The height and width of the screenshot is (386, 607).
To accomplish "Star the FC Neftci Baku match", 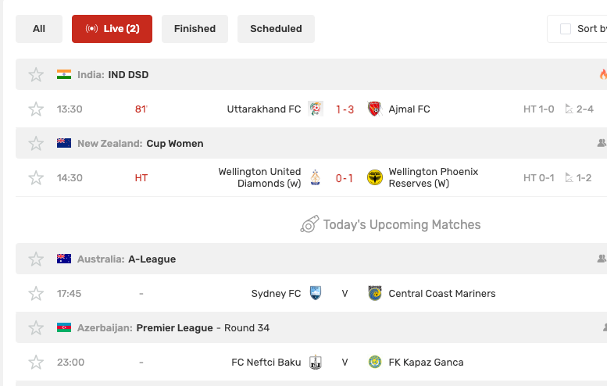I will tap(36, 363).
